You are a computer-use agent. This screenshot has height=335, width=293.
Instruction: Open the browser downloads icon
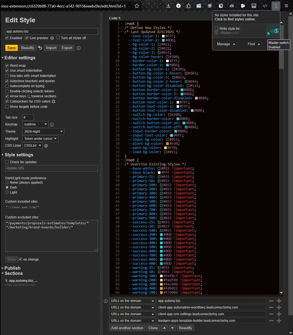click(x=169, y=6)
